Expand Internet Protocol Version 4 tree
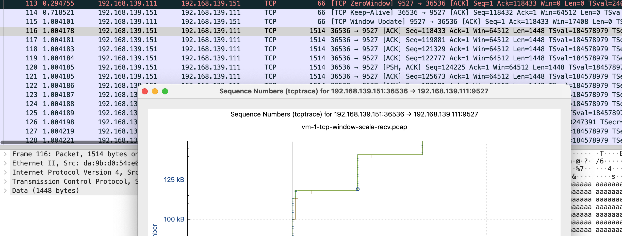Viewport: 622px width, 236px height. click(x=5, y=172)
